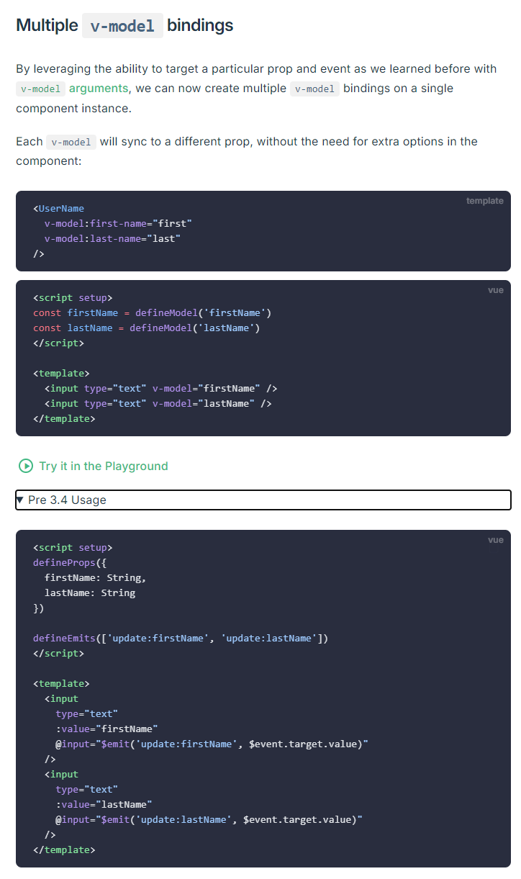Click the inline v-model code before 'arguments'

(40, 89)
